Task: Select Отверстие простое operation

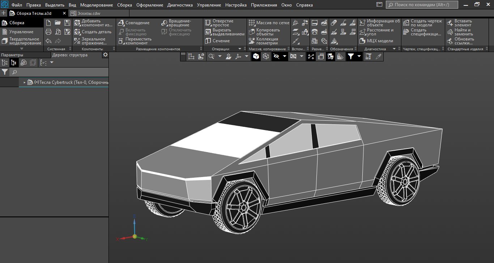Action: click(219, 23)
